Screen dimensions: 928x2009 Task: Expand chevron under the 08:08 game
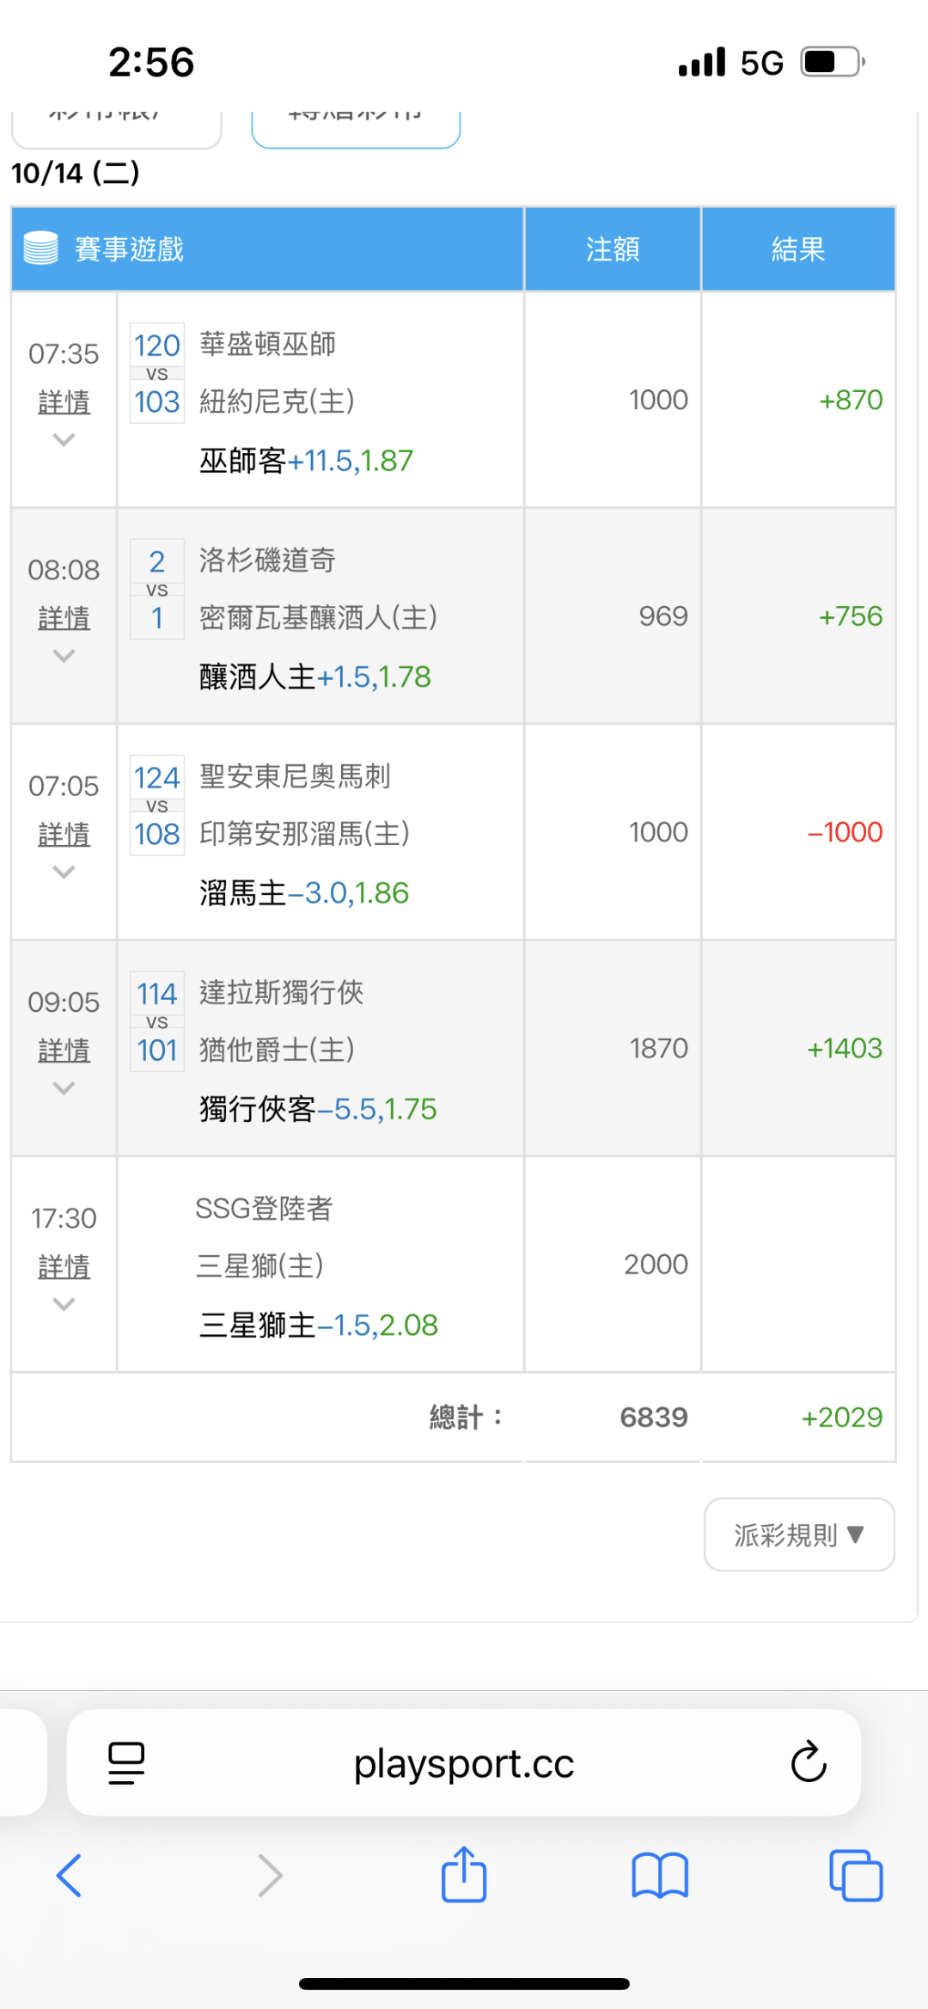64,656
